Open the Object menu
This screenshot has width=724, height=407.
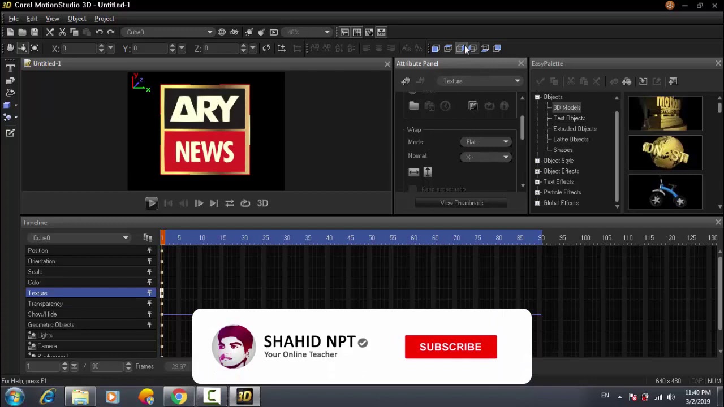tap(77, 19)
